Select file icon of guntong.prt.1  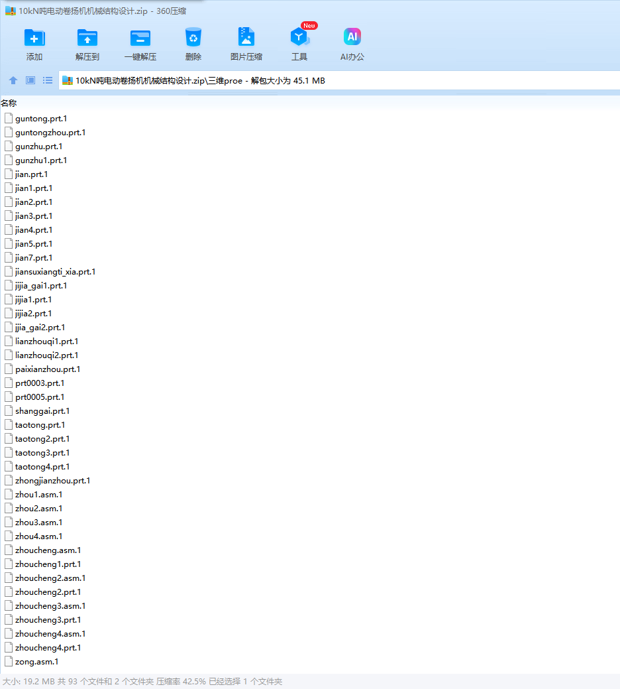tap(9, 118)
